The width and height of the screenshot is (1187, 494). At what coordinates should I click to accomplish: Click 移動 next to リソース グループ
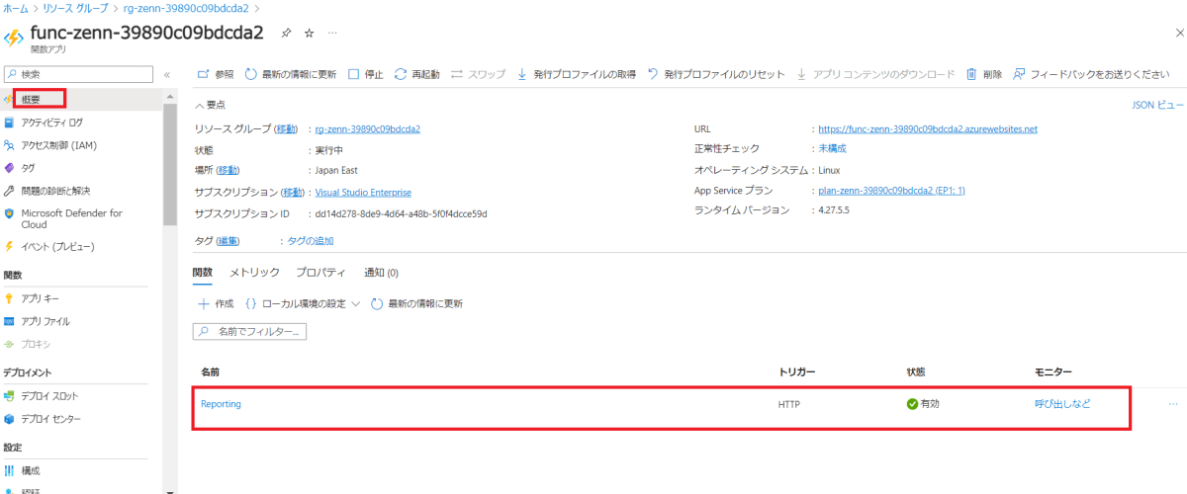(x=286, y=129)
